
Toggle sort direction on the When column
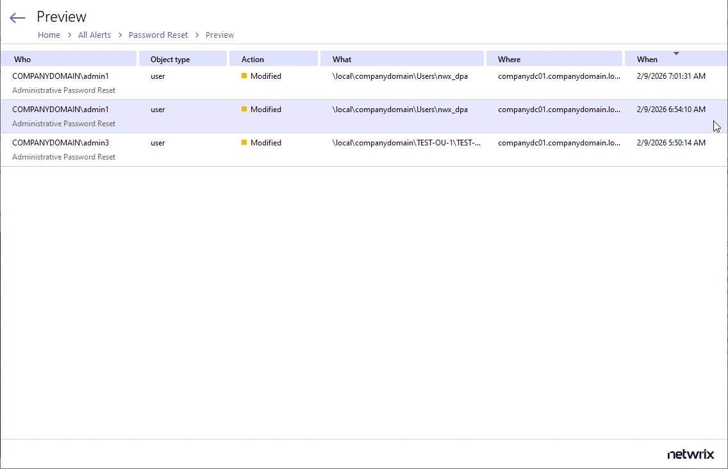pyautogui.click(x=647, y=59)
